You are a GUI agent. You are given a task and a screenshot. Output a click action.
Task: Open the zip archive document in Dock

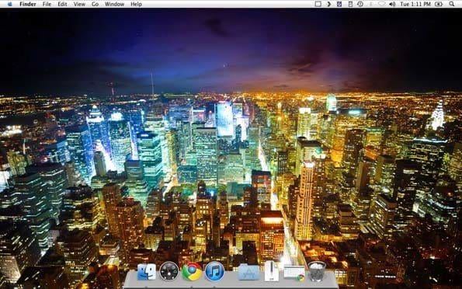pos(271,271)
